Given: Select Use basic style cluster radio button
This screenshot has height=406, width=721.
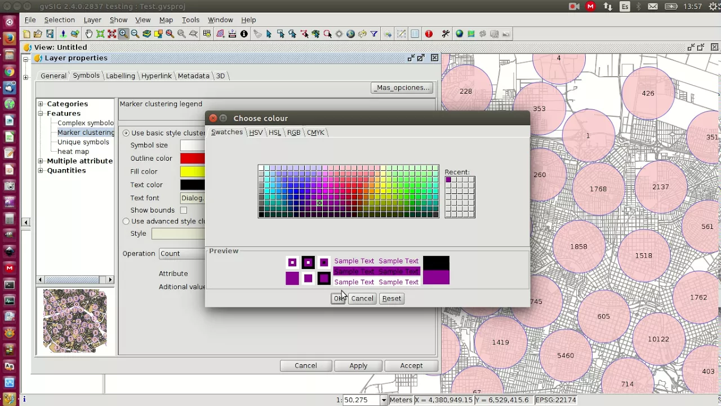Looking at the screenshot, I should pyautogui.click(x=126, y=133).
